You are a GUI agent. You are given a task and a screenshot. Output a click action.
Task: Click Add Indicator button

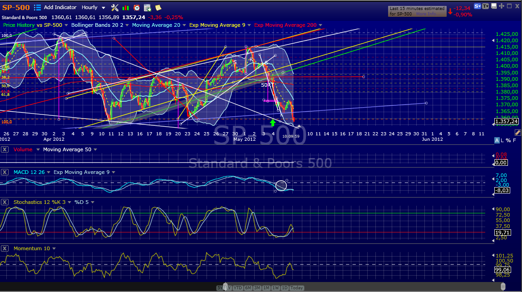(60, 7)
